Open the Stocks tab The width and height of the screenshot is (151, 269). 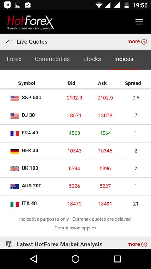92,59
